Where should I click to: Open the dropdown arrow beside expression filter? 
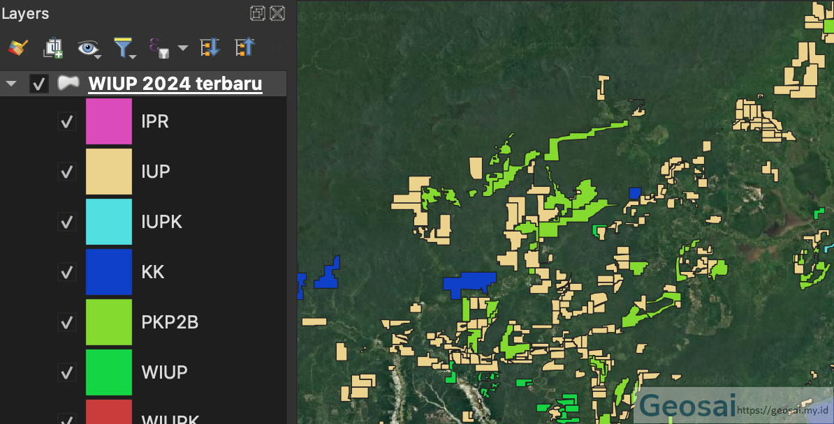click(x=182, y=48)
